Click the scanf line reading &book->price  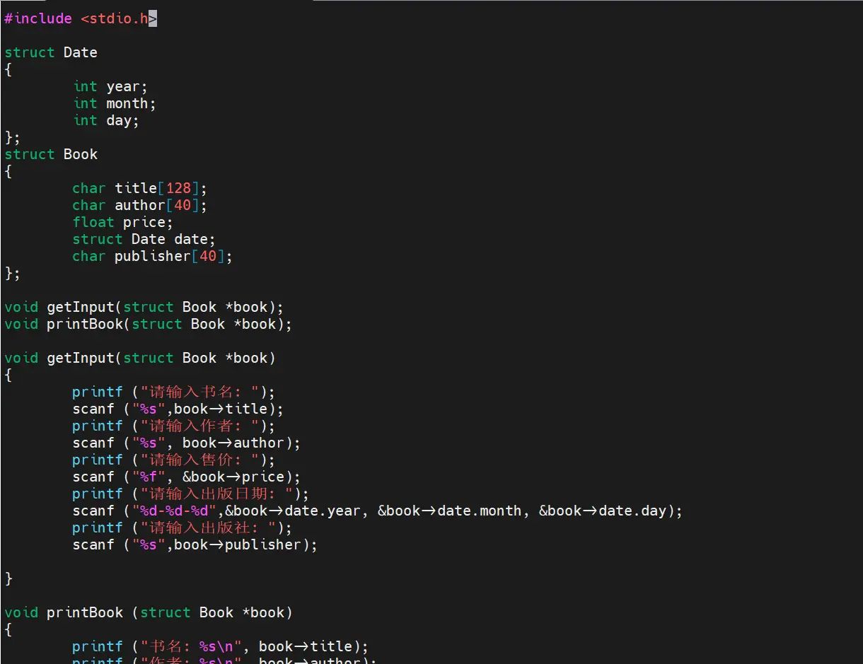(187, 477)
